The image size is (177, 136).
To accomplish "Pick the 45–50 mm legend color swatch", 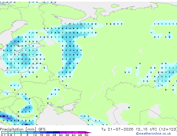I will (x=82, y=132).
